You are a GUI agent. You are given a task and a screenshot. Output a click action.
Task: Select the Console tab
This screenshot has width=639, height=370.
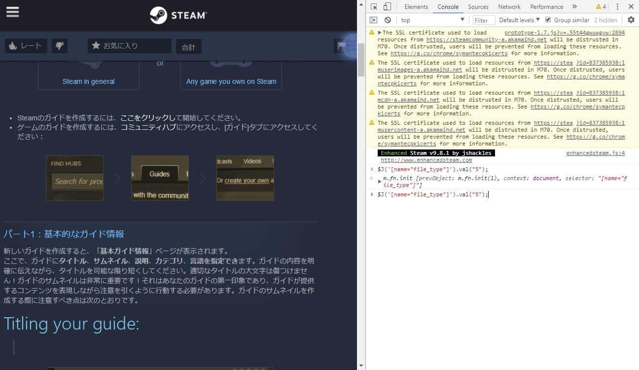click(x=448, y=6)
